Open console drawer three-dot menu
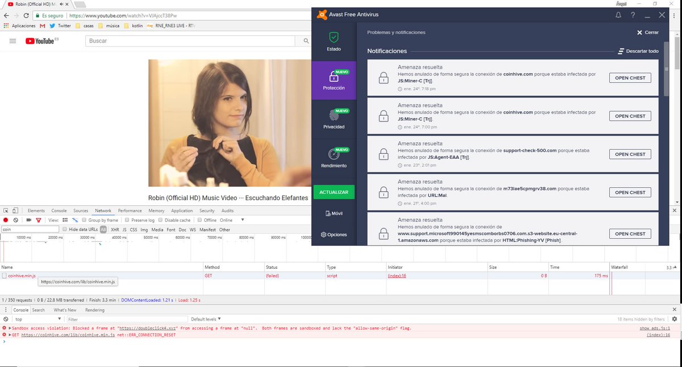The width and height of the screenshot is (682, 367). pos(6,310)
